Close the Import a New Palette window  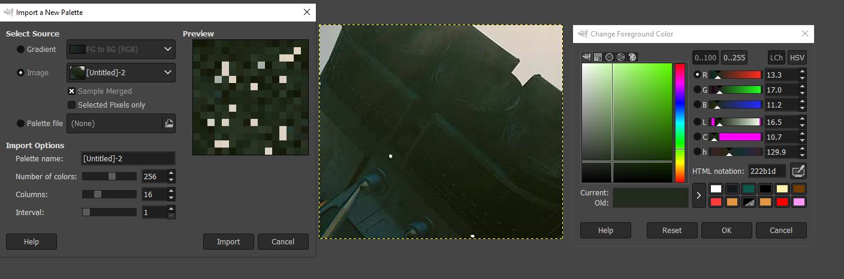[307, 12]
